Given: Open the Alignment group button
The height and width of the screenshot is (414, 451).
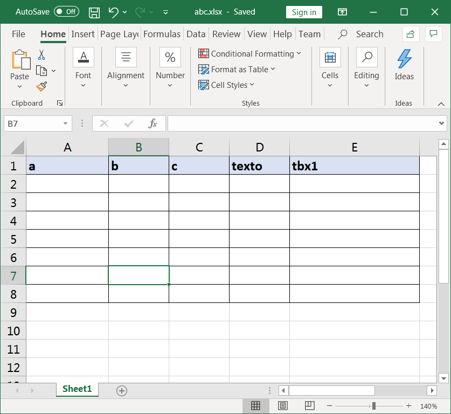Looking at the screenshot, I should pos(126,68).
